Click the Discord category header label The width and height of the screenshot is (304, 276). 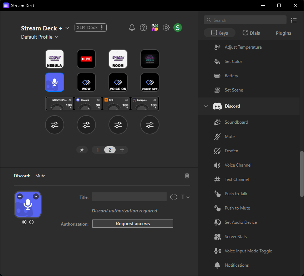pyautogui.click(x=232, y=106)
